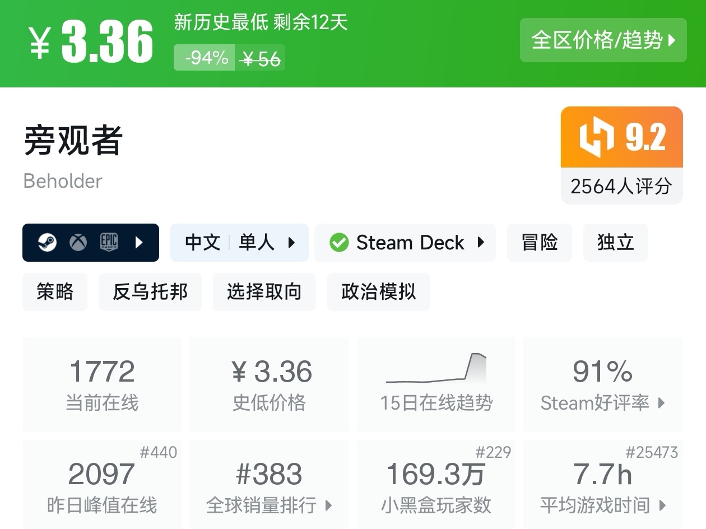Image resolution: width=706 pixels, height=529 pixels.
Task: Click the orange Xiaoheihe rating badge
Action: (x=621, y=137)
